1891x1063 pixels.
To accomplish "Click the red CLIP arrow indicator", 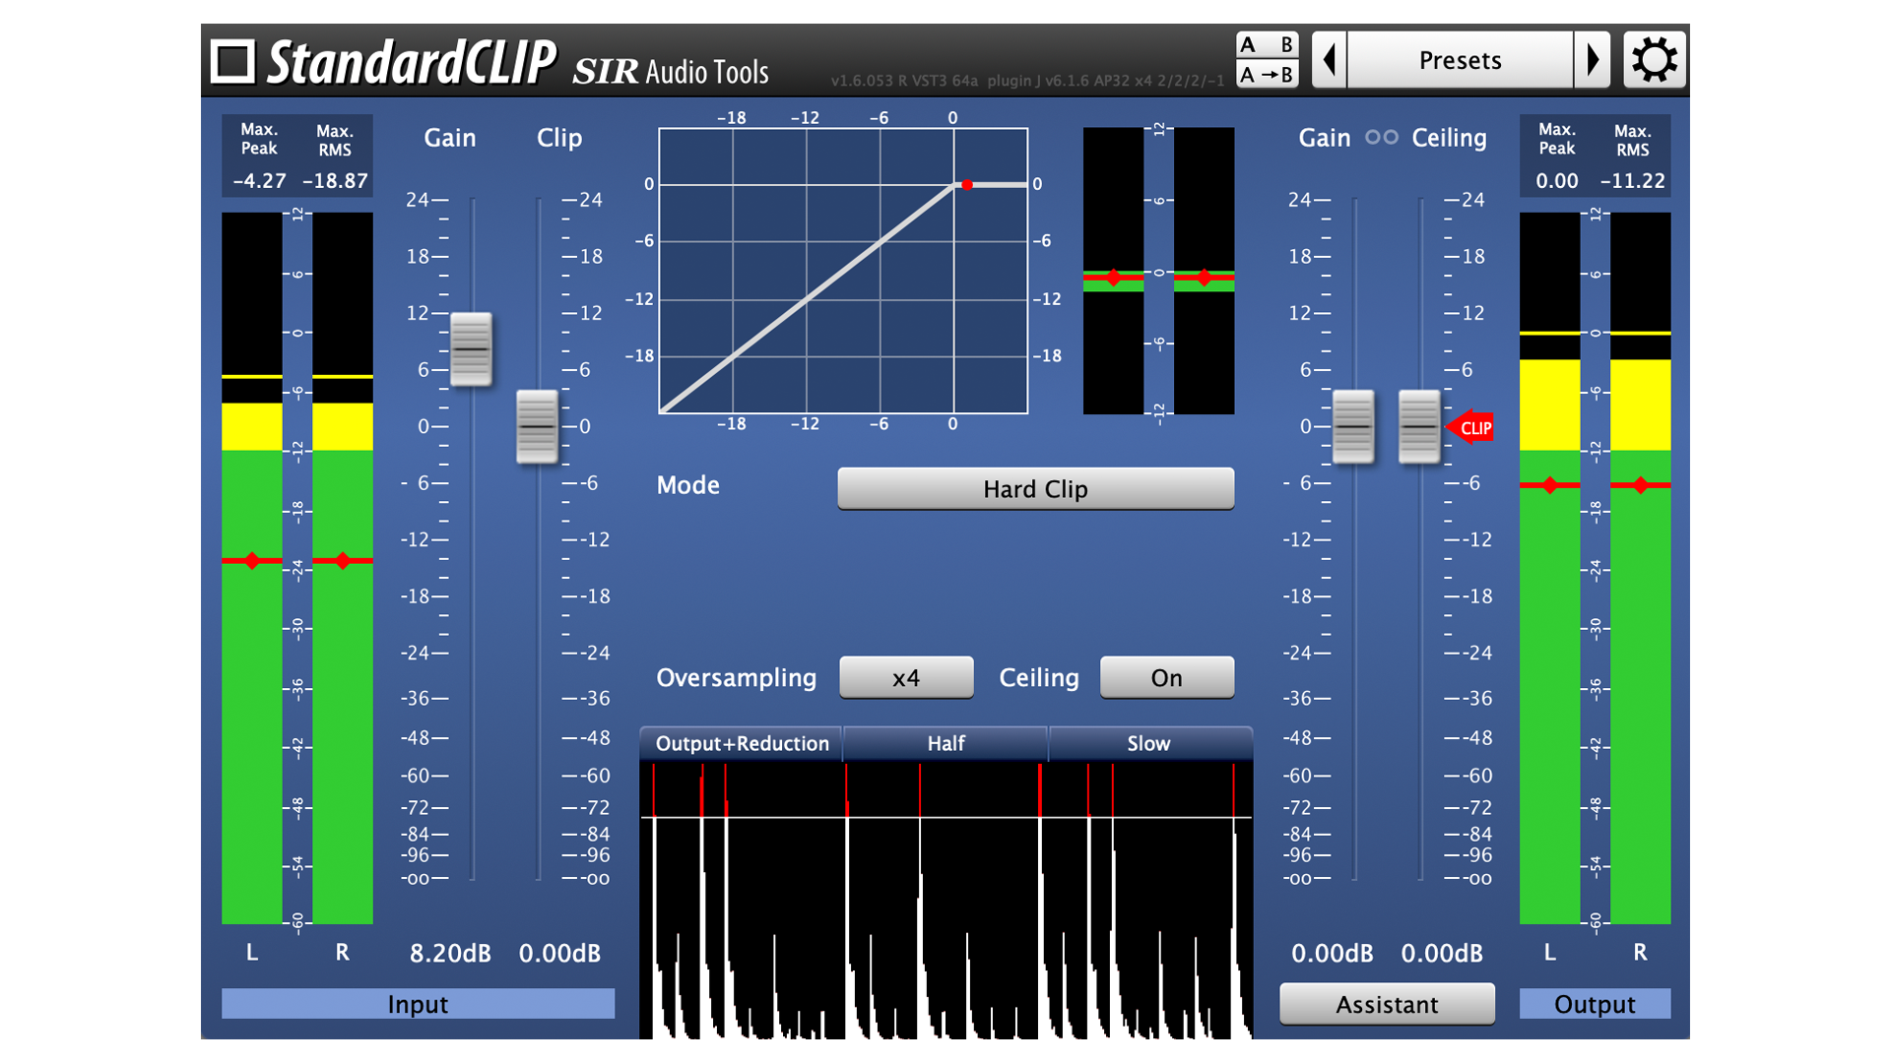I will [1469, 427].
